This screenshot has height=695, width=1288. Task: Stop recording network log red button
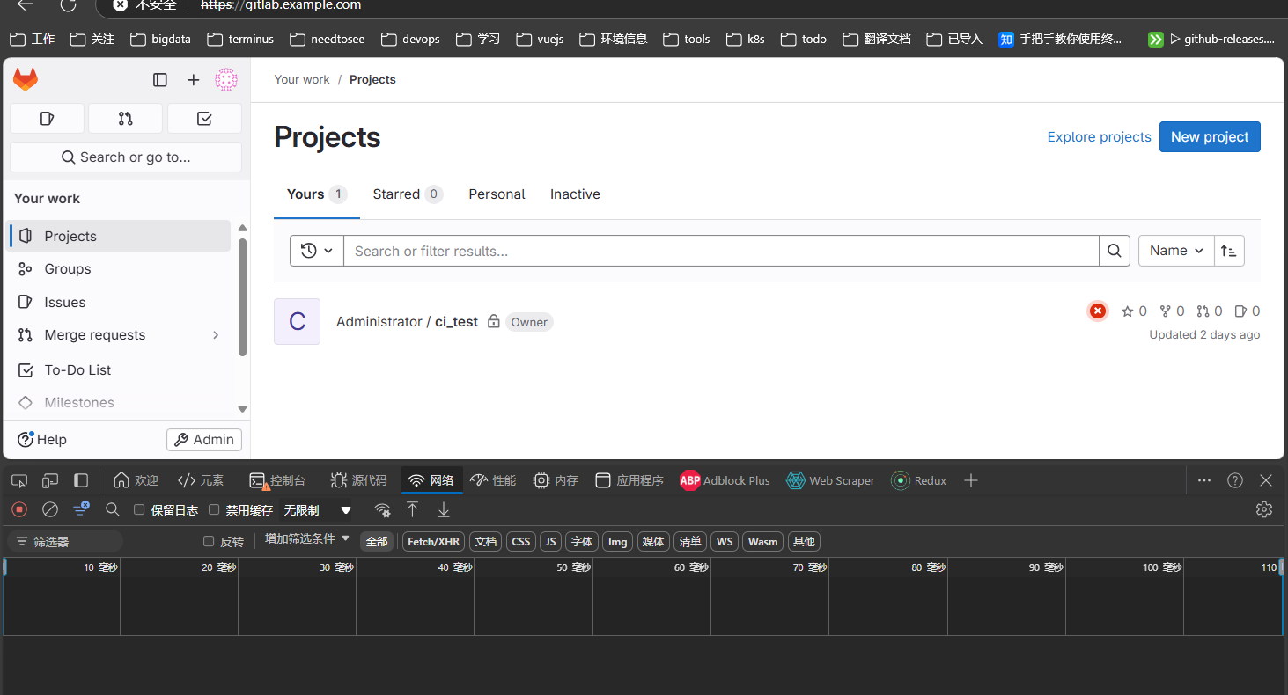pyautogui.click(x=19, y=509)
